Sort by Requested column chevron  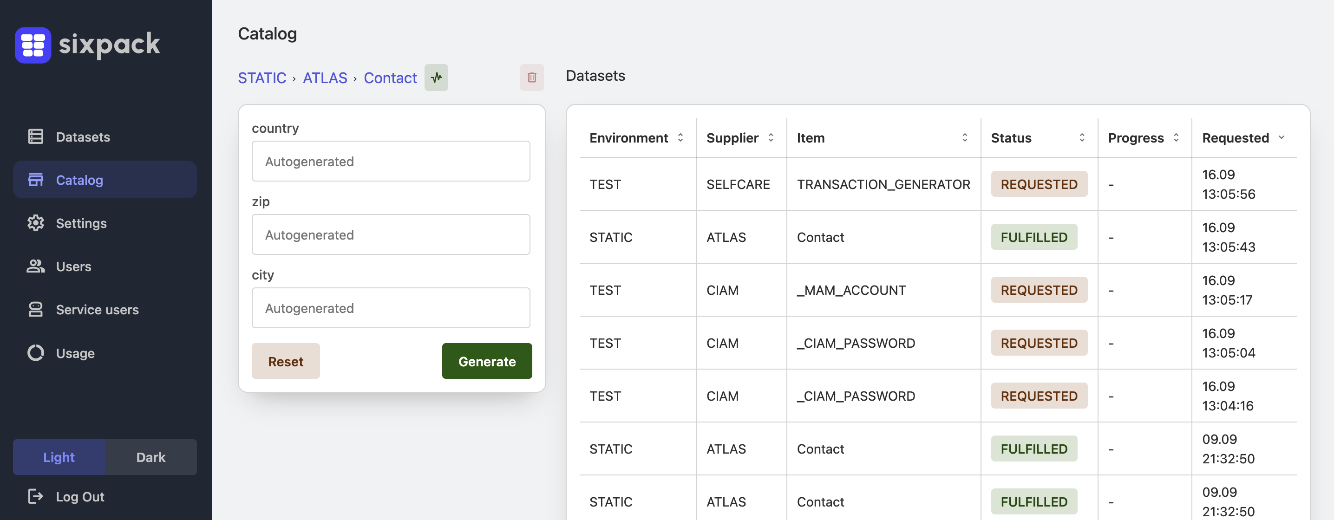(1281, 137)
